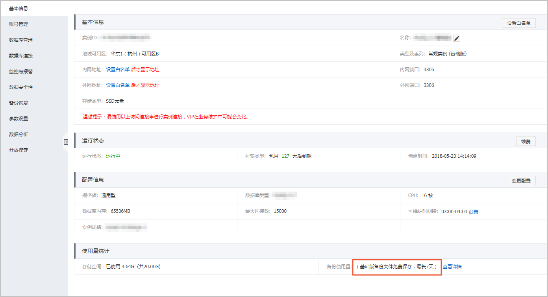Viewport: 548px width, 297px height.
Task: Click the 使用量统计 section header
Action: pos(96,251)
